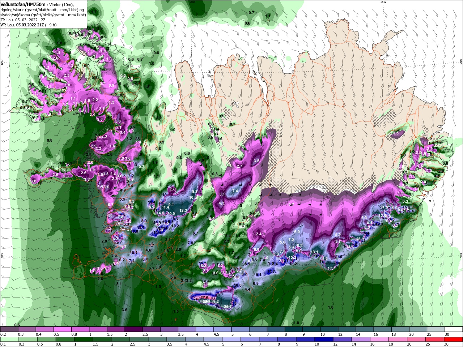
Task: Click the 11.4 precipitation value on the map
Action: [x=166, y=207]
